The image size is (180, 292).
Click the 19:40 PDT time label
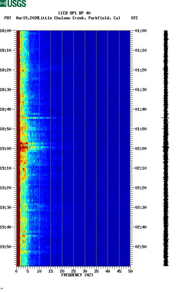click(x=6, y=227)
